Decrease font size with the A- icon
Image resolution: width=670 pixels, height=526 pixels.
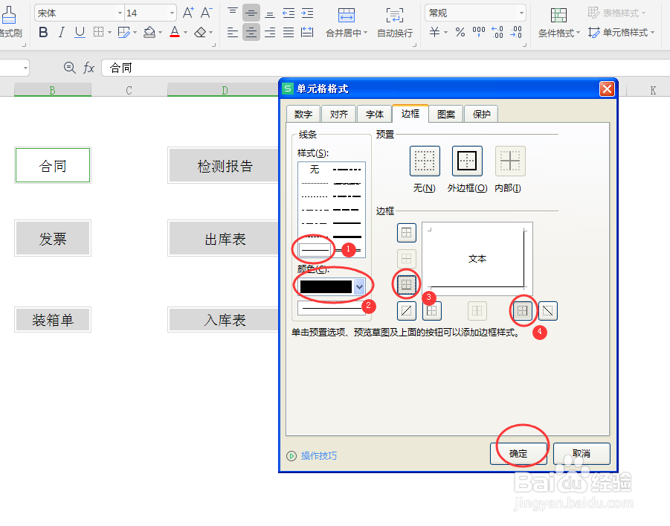coord(207,13)
